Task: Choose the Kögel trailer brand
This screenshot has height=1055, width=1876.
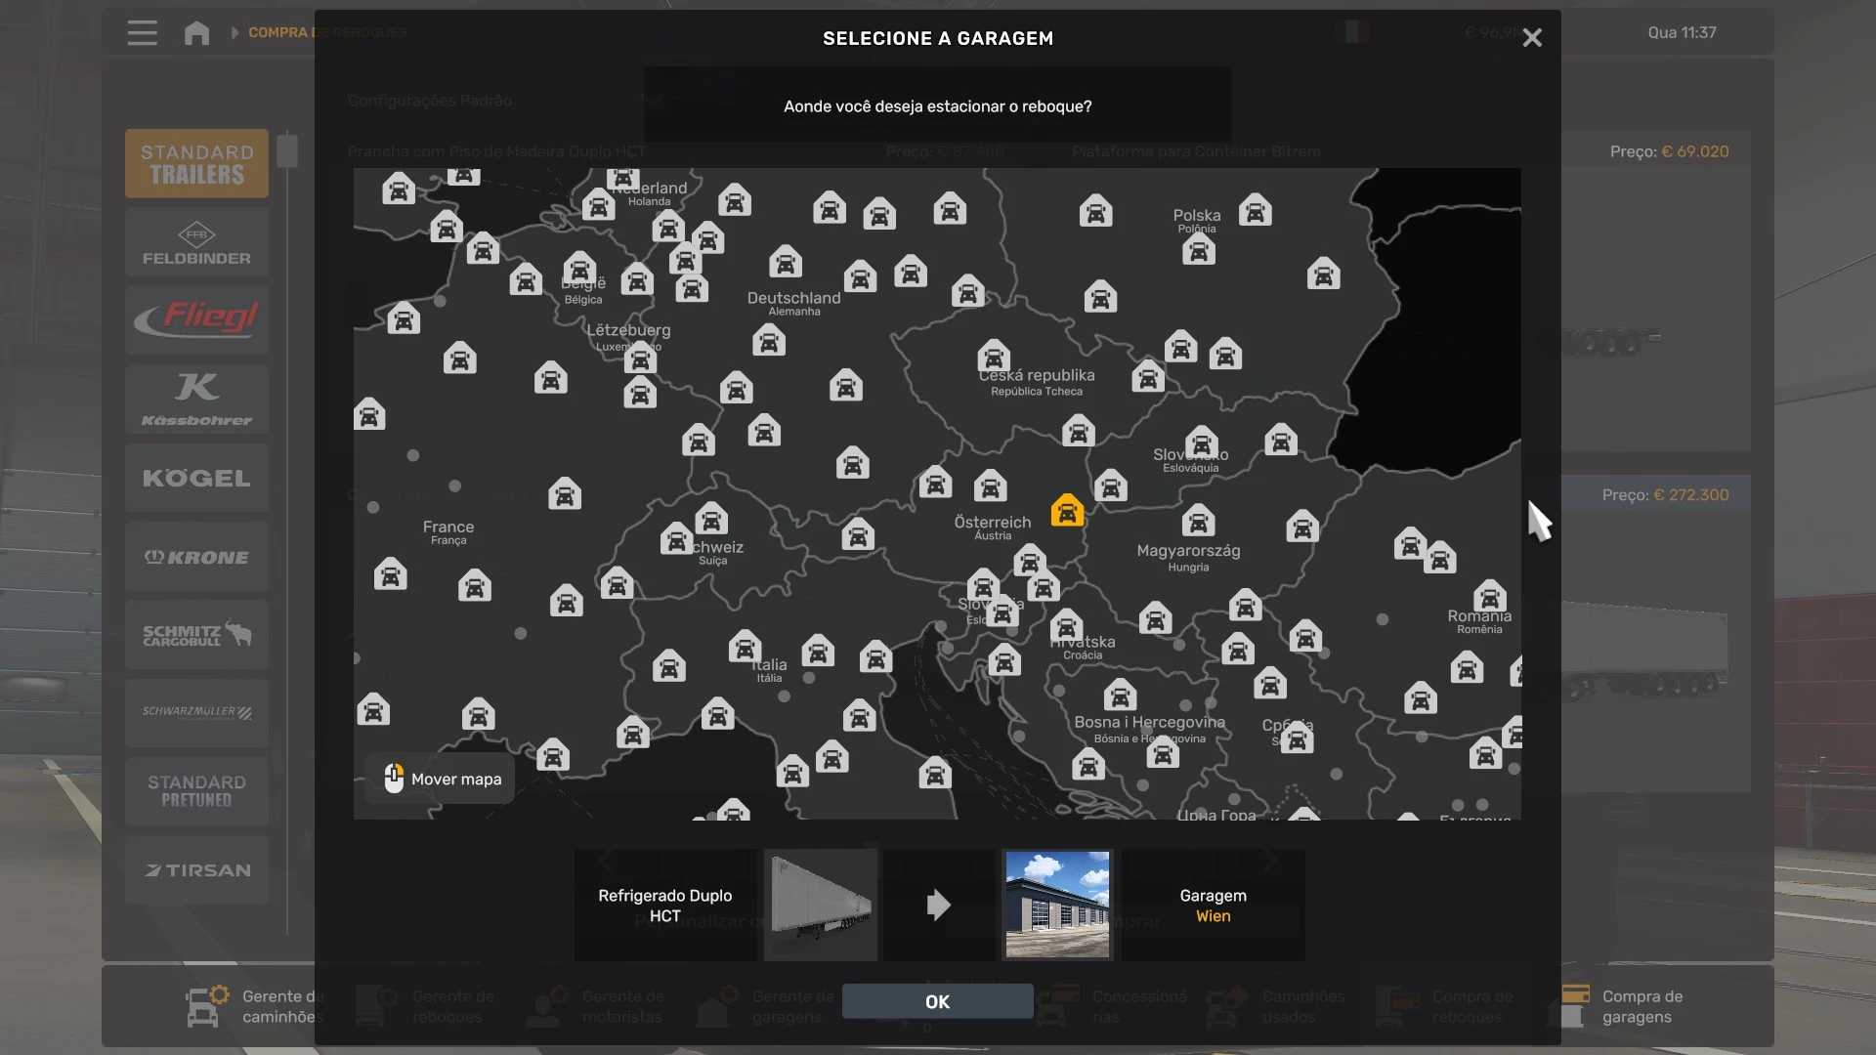Action: click(x=196, y=479)
